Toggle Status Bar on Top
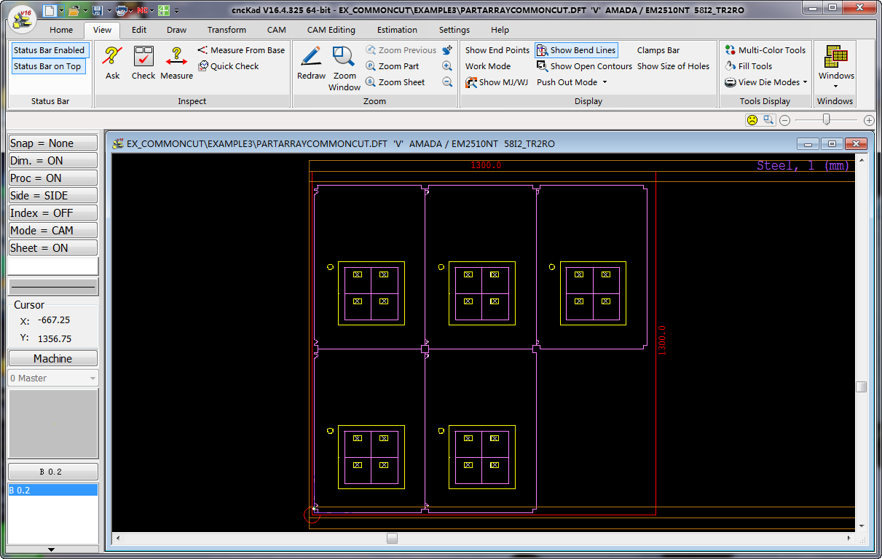This screenshot has width=882, height=559. click(x=47, y=66)
